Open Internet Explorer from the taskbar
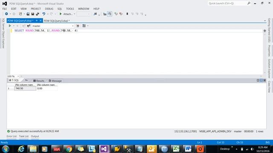Screen dimensions: 273x153 pyautogui.click(x=21, y=149)
